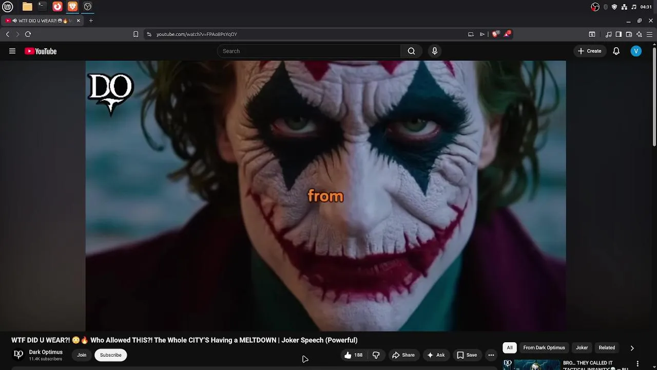Click the magnifying glass search button
This screenshot has width=657, height=370.
click(x=412, y=51)
